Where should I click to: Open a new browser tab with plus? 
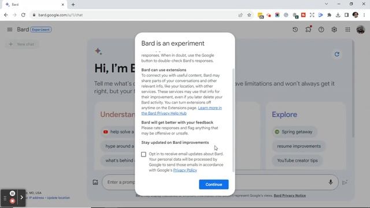(x=73, y=5)
